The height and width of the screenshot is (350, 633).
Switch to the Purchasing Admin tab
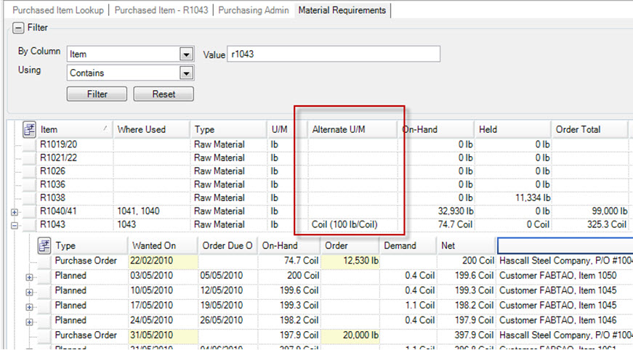coord(253,10)
